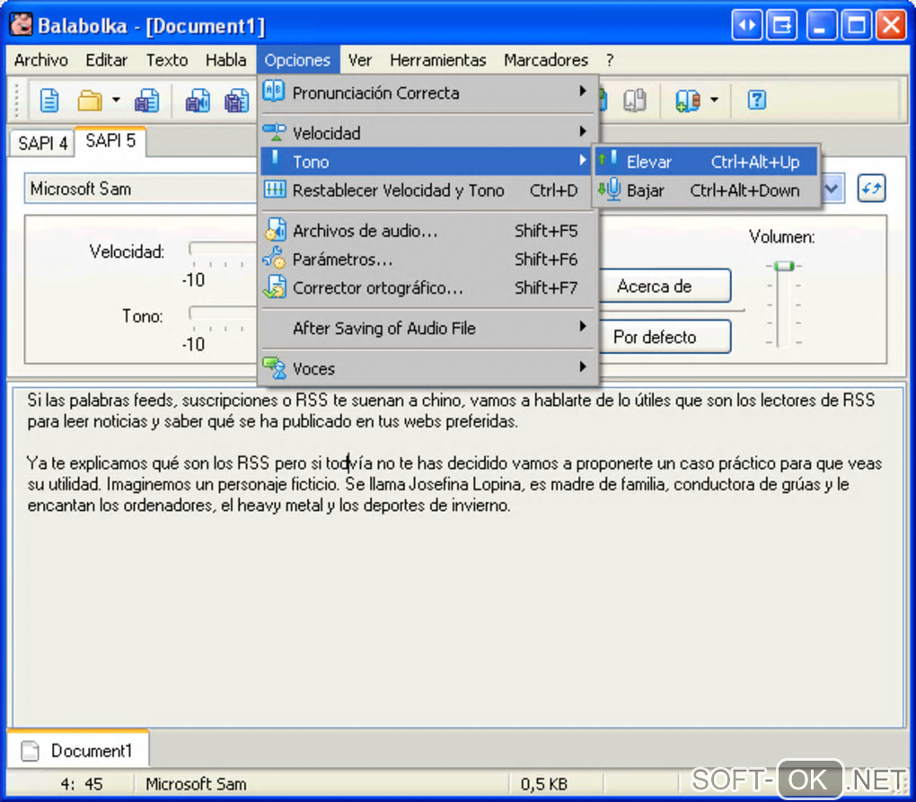This screenshot has height=802, width=916.
Task: Click the Open folder toolbar icon
Action: [90, 101]
